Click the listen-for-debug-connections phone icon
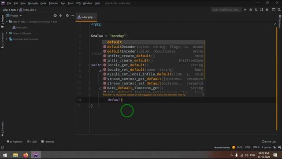Screen dimensions: 282x159 [261, 10]
